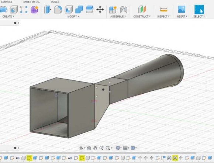214x163 pixels.
Task: Click the Insert image icon
Action: [182, 10]
